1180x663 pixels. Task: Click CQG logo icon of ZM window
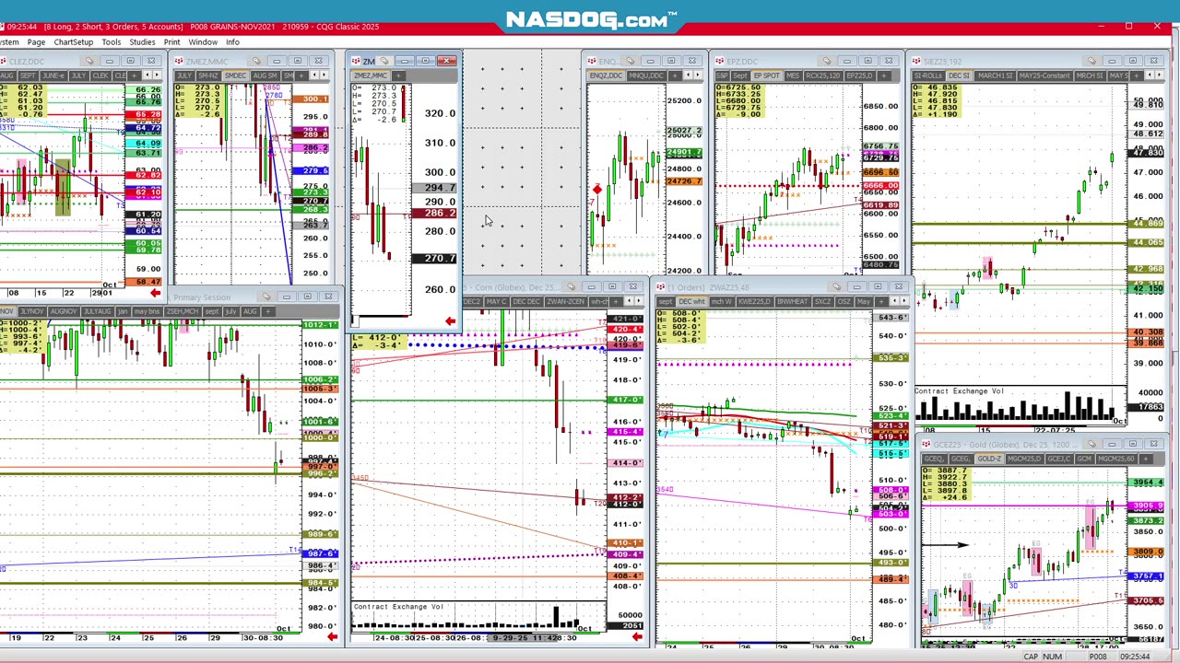tap(356, 61)
